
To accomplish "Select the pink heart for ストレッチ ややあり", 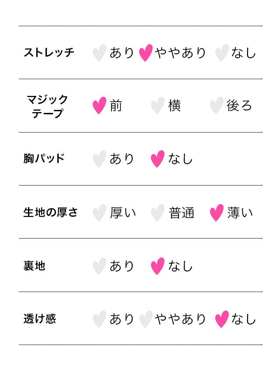I will (146, 53).
